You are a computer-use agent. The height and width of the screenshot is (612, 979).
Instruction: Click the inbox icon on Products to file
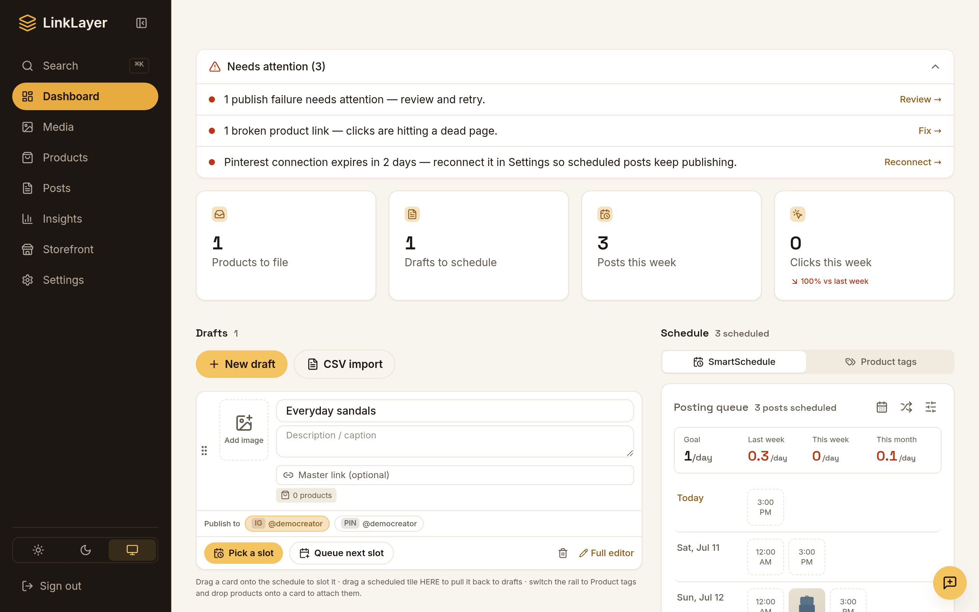[x=220, y=214]
